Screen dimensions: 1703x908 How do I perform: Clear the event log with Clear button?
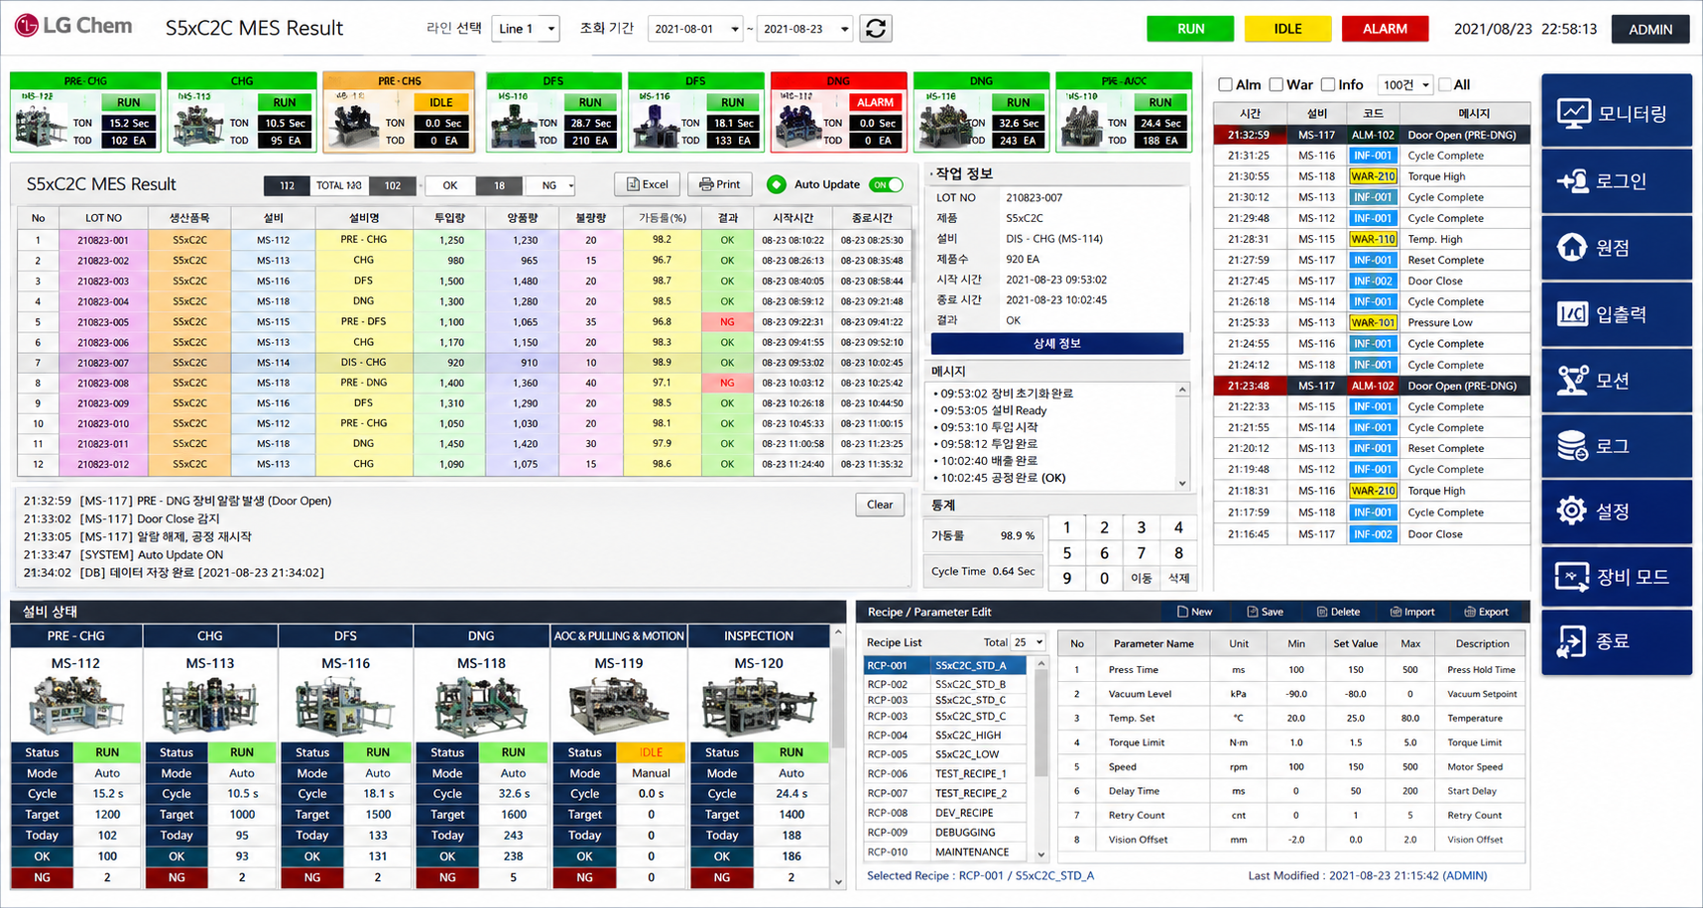pyautogui.click(x=880, y=505)
